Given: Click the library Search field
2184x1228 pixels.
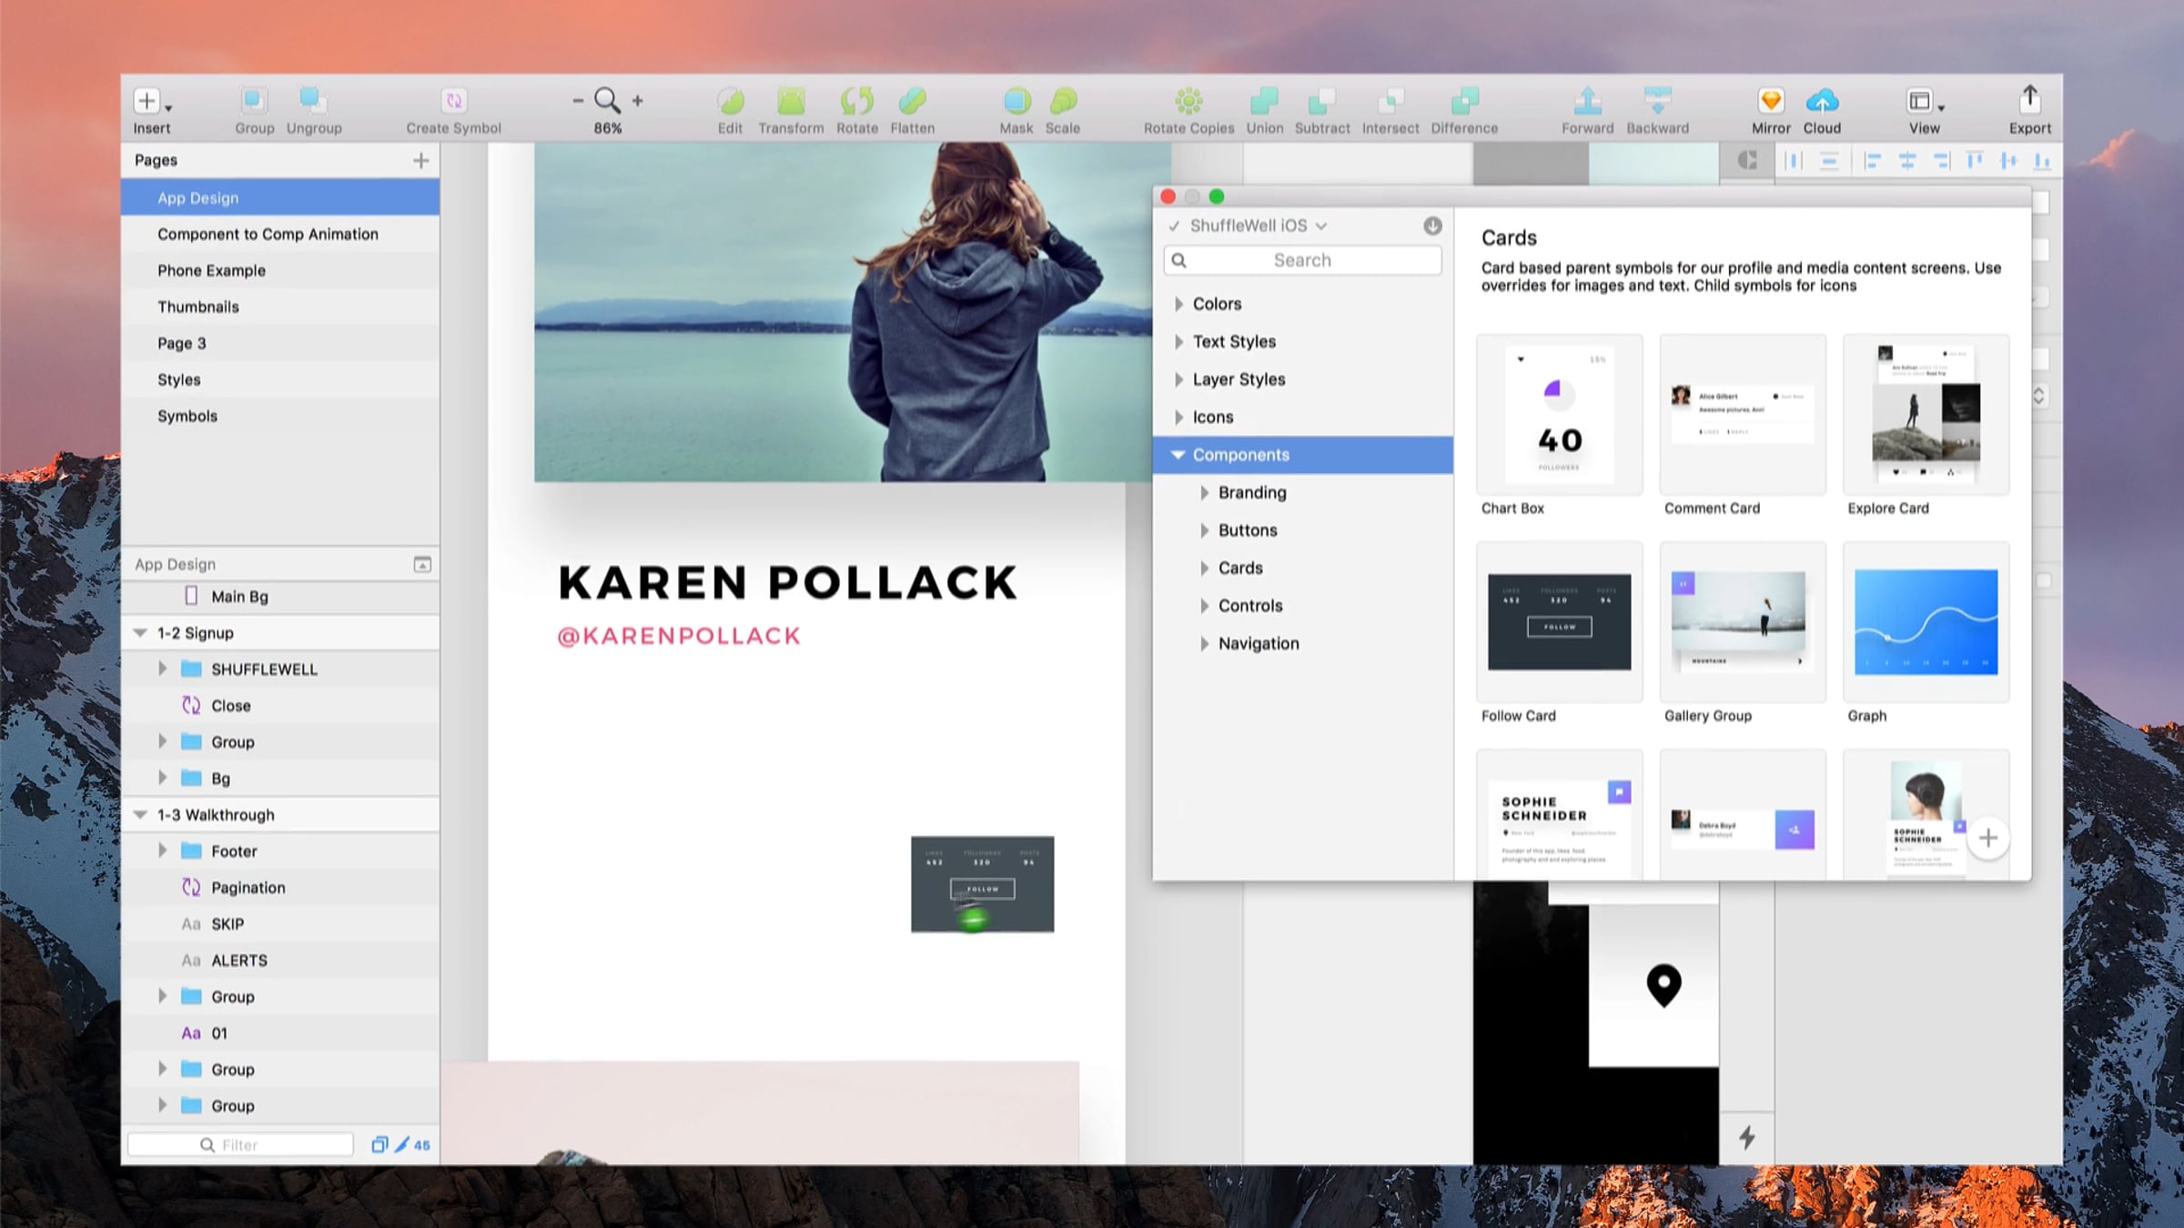Looking at the screenshot, I should 1301,260.
